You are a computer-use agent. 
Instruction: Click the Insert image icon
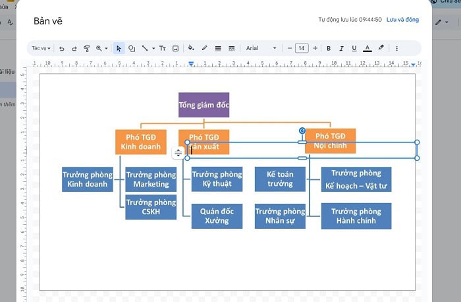175,48
